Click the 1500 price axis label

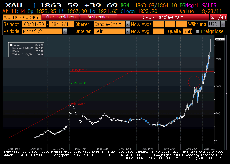pyautogui.click(x=218, y=59)
